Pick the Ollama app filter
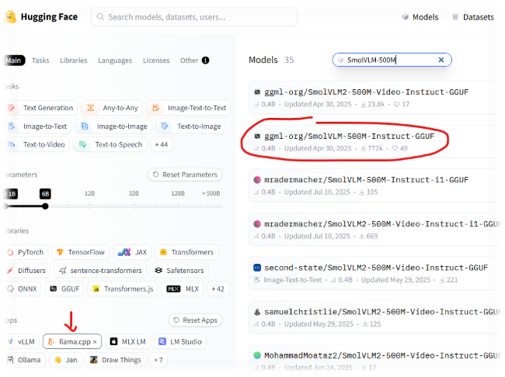 coord(24,360)
